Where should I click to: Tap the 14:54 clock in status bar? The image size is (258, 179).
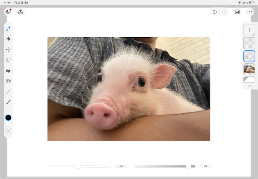pyautogui.click(x=7, y=3)
